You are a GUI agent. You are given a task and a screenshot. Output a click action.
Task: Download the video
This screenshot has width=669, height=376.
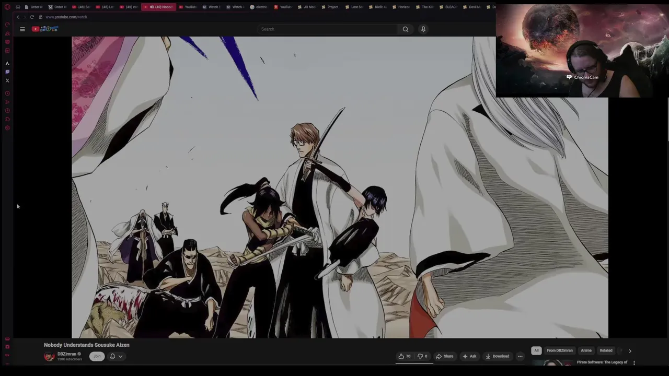(x=497, y=356)
